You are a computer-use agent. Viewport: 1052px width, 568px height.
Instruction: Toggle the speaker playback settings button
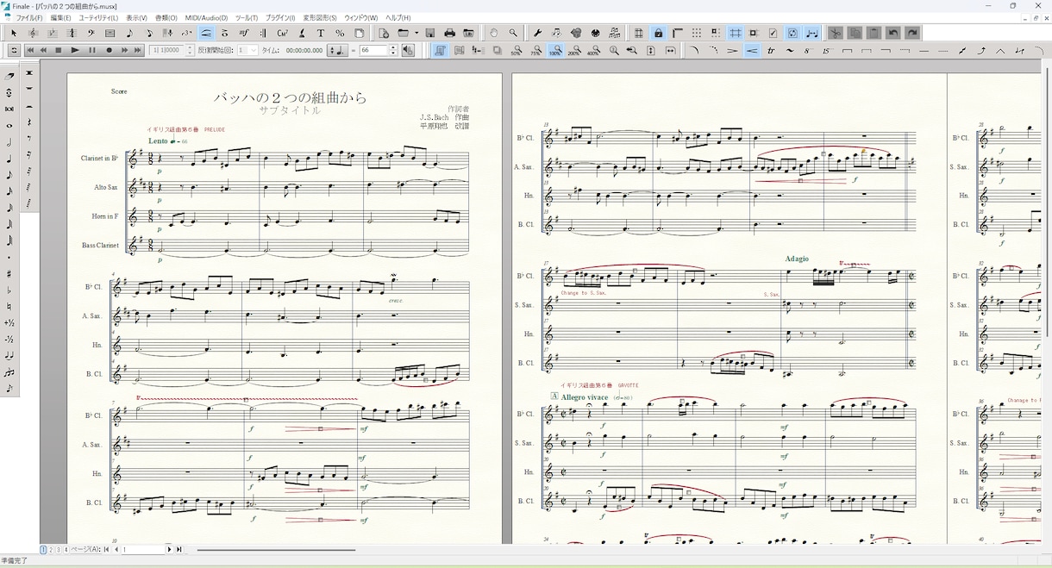(x=408, y=51)
